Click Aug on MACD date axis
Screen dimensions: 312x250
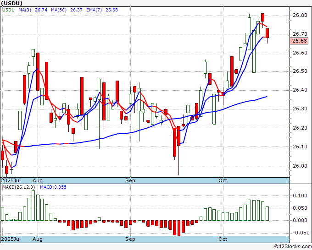pos(38,239)
